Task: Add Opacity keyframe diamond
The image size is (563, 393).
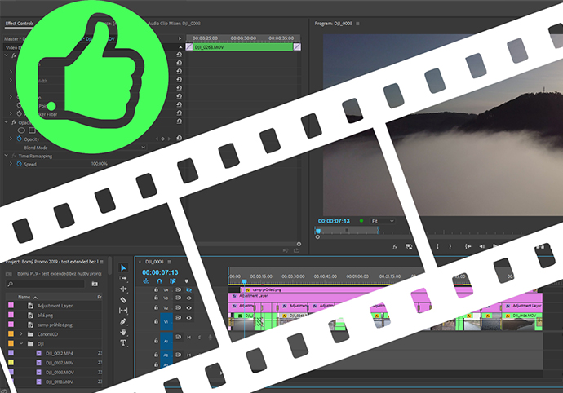Action: 162,139
